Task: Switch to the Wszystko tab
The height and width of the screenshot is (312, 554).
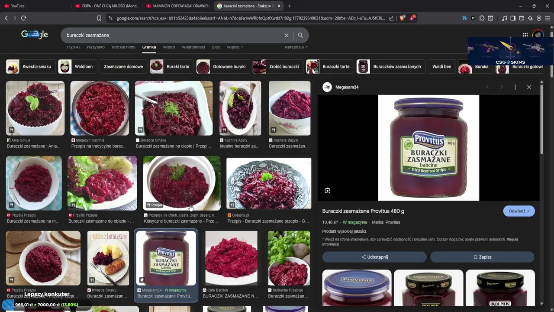Action: pos(96,47)
